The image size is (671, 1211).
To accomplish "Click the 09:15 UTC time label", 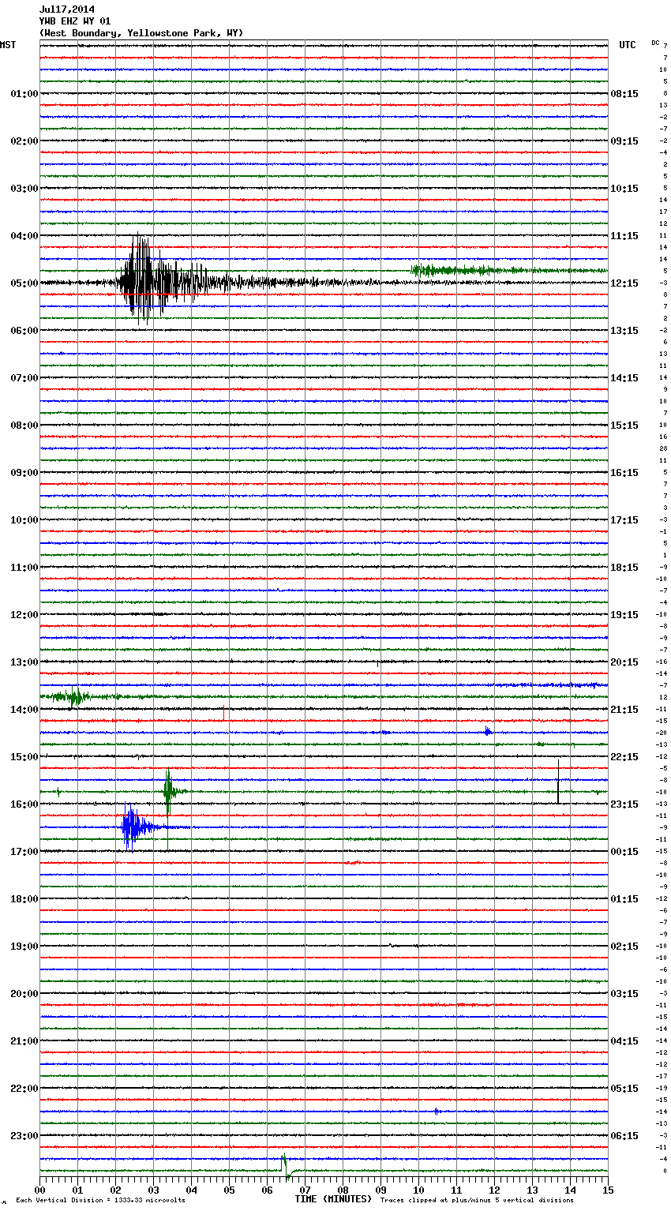I will coord(624,141).
